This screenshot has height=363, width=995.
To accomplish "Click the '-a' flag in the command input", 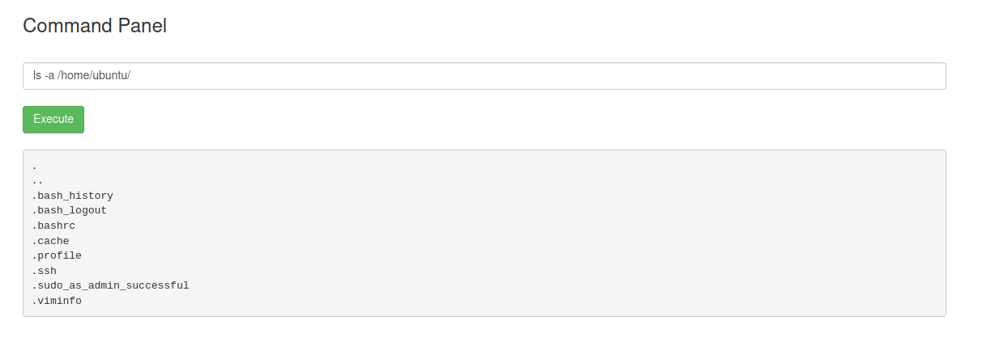I will click(x=49, y=75).
